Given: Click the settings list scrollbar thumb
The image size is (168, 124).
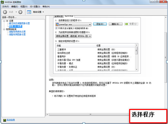Looking at the screenshot, I should tap(137, 51).
